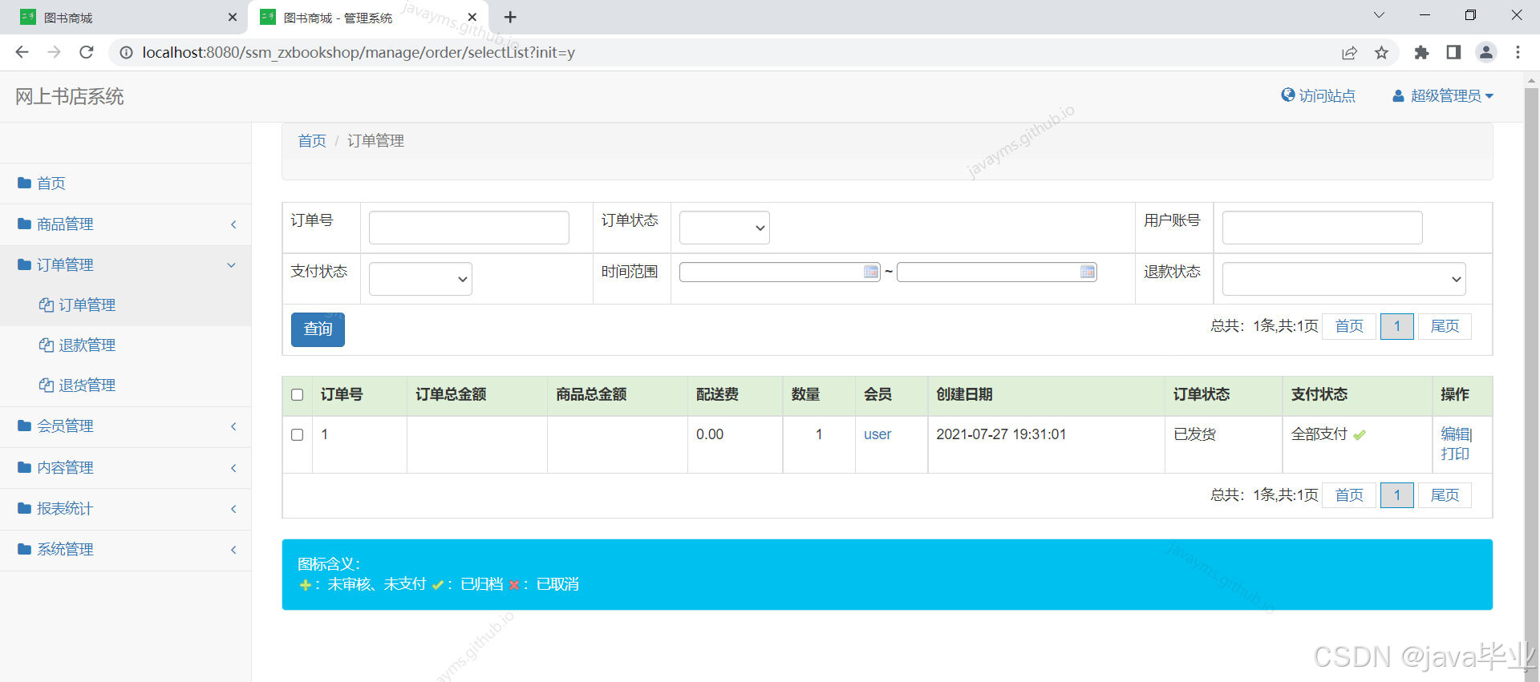Open the 超级管理员 user dropdown
This screenshot has height=682, width=1540.
1443,96
